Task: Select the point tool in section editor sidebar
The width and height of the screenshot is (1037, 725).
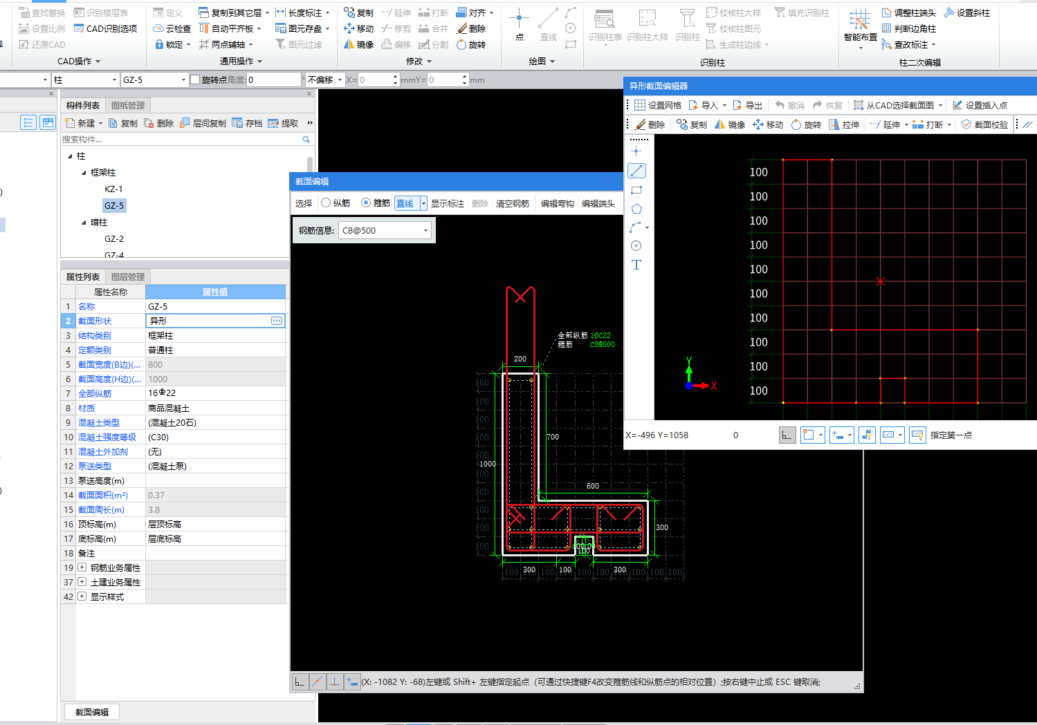Action: tap(636, 151)
